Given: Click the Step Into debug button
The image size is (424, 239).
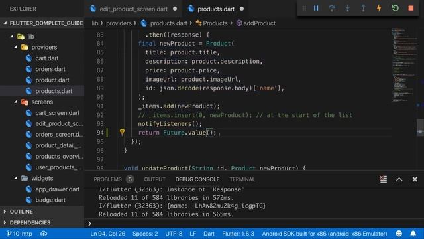Looking at the screenshot, I should (x=347, y=8).
